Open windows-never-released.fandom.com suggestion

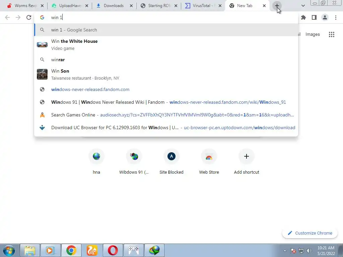[166, 89]
